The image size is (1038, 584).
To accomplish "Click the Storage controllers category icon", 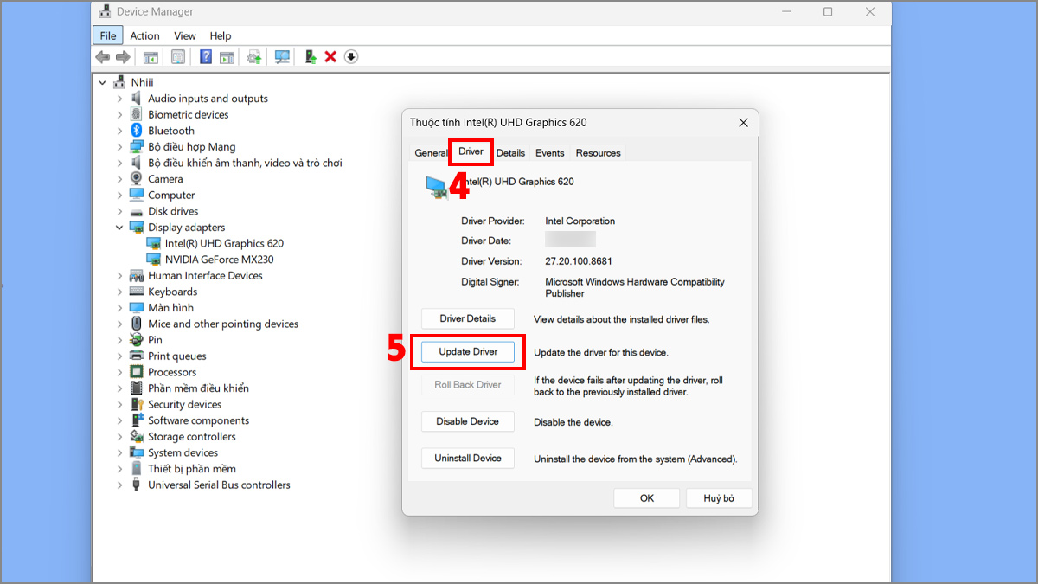I will pos(137,437).
